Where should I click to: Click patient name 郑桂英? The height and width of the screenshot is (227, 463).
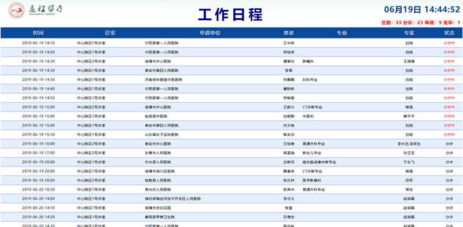pyautogui.click(x=289, y=52)
